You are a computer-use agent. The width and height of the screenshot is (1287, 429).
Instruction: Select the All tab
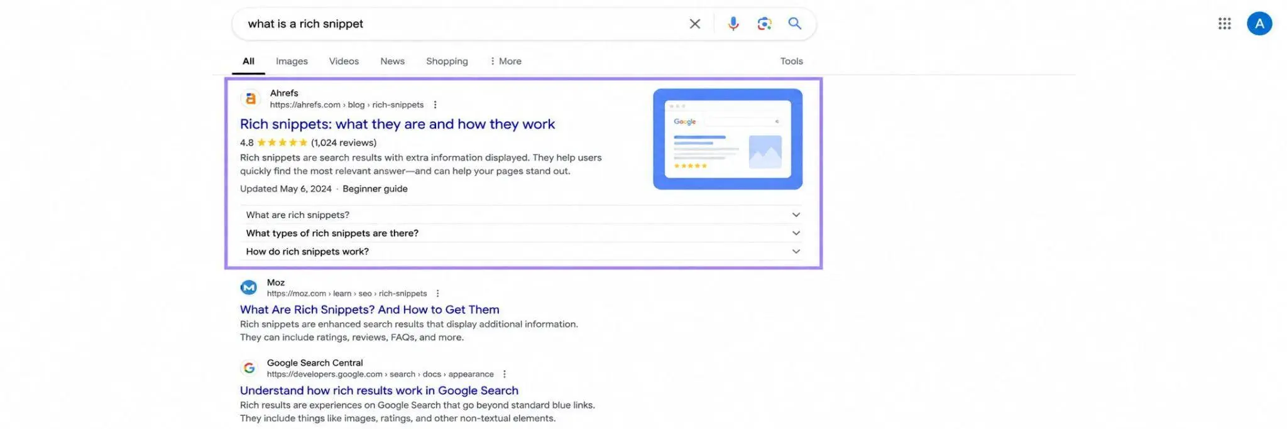click(x=248, y=61)
